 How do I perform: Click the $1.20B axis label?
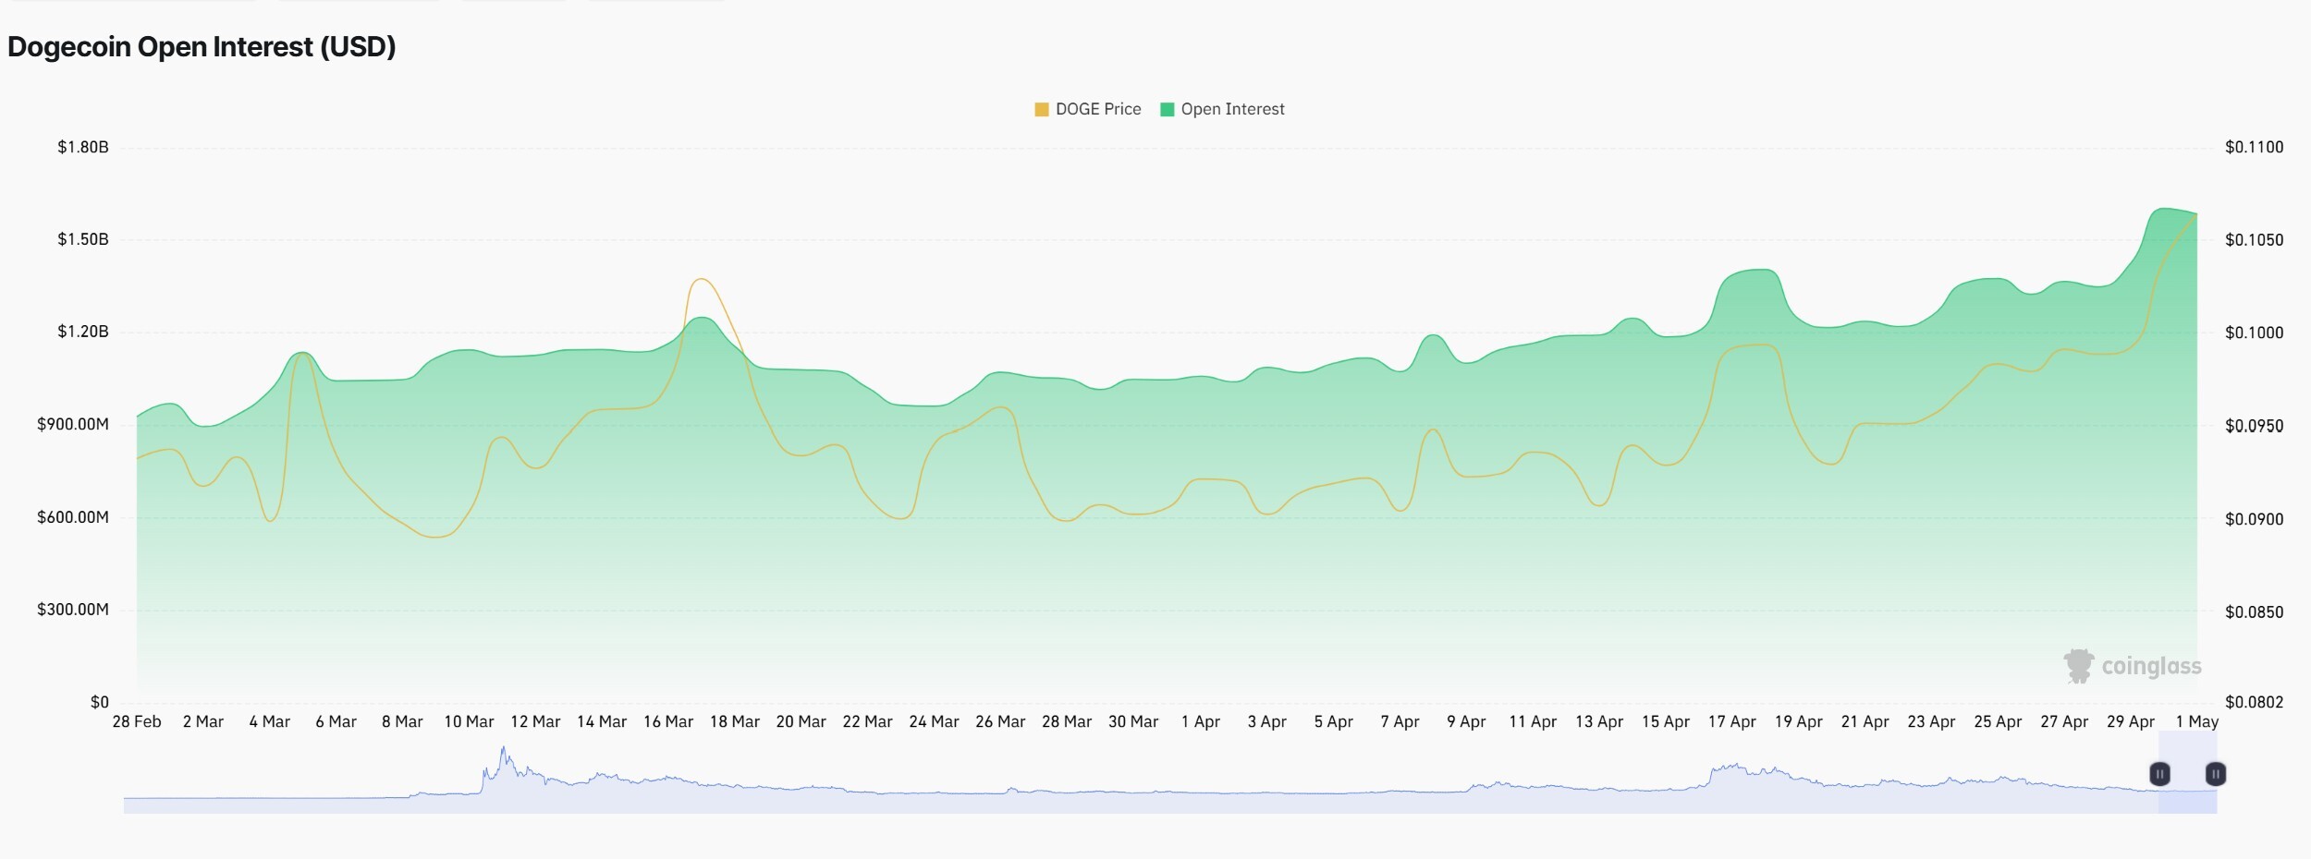click(x=83, y=332)
